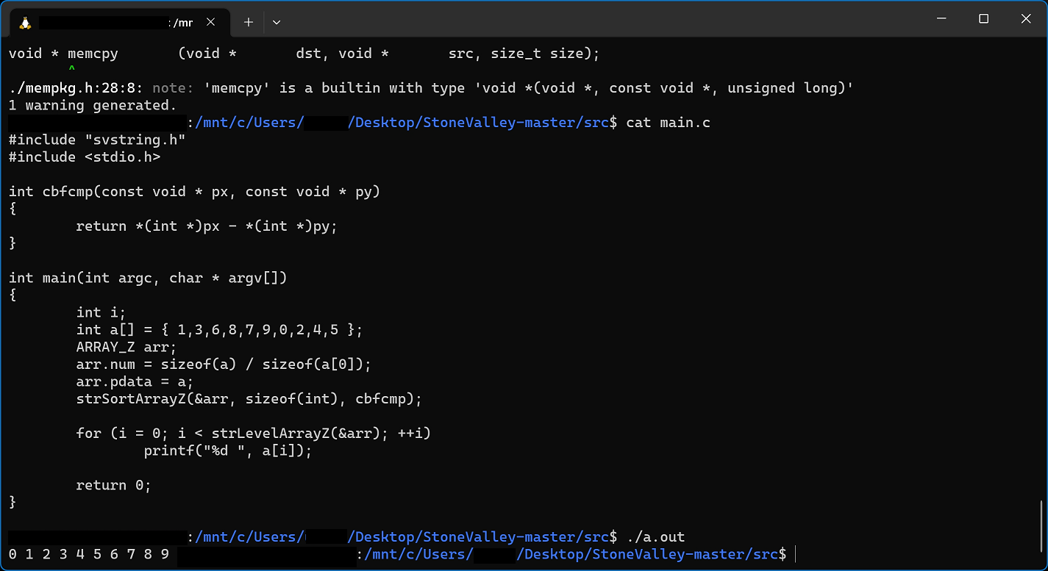Close the terminal window

[x=1026, y=19]
